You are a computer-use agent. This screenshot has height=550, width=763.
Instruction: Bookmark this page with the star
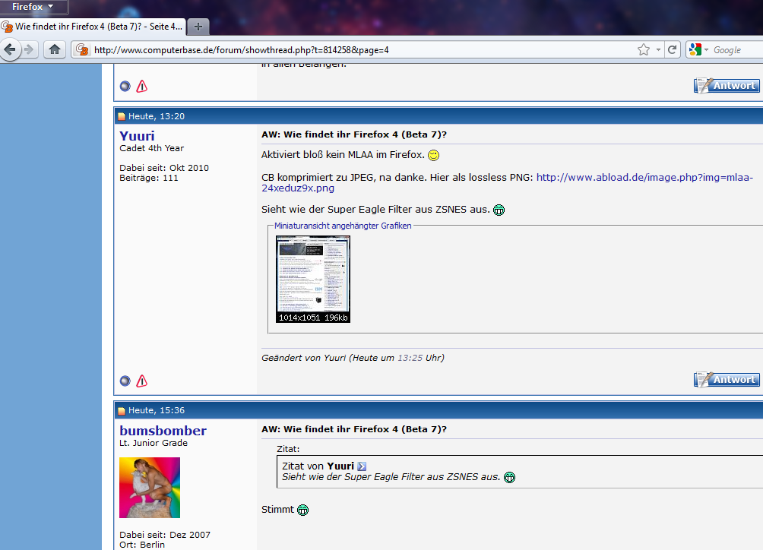point(643,49)
